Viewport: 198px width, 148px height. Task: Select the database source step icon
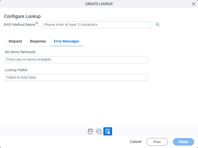(90, 131)
